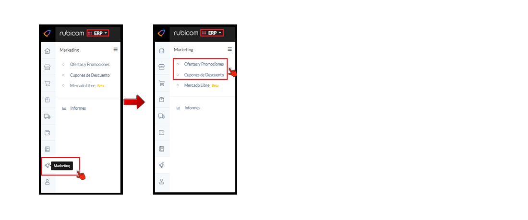The width and height of the screenshot is (528, 220).
Task: Click the delivery truck icon in the left panel sidebar
Action: (47, 116)
